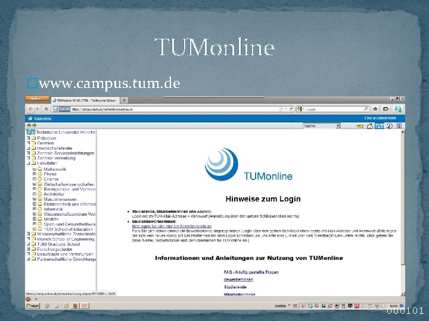Click TUMonline title in blue header

click(x=42, y=119)
